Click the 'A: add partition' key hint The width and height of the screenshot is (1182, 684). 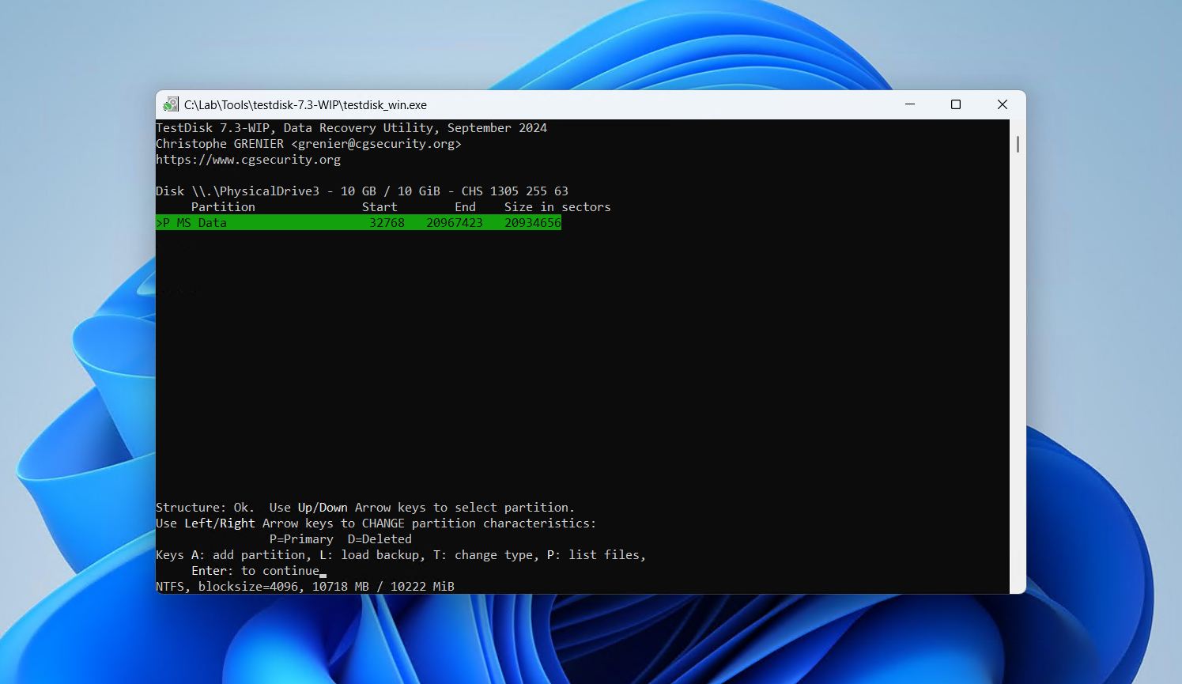coord(248,555)
